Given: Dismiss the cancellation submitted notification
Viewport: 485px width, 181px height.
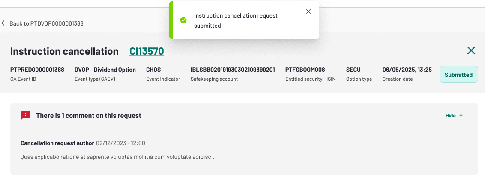Looking at the screenshot, I should (x=308, y=12).
